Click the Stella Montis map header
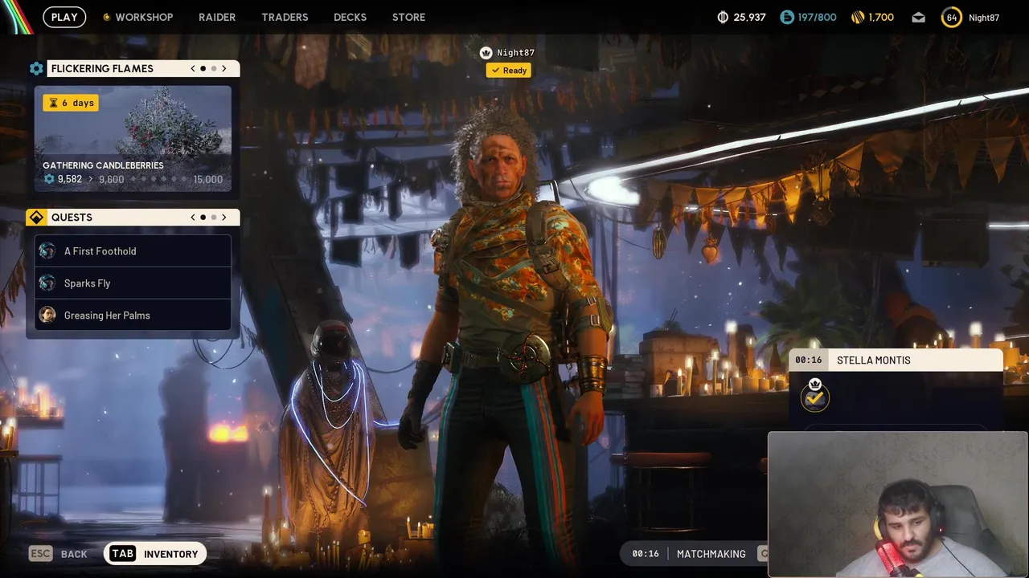Screen dimensions: 1029x578 point(896,360)
